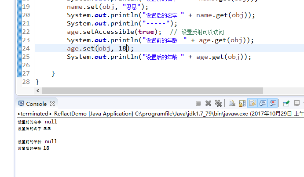Click console output '设置前的年龄 null'
Screen dimensions: 304x177
tap(37, 141)
